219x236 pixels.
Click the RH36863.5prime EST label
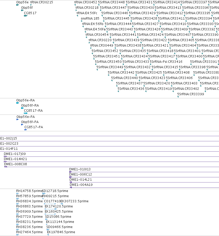tap(29, 206)
